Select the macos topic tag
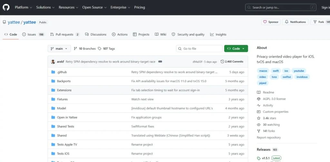The image size is (330, 162). point(263,71)
